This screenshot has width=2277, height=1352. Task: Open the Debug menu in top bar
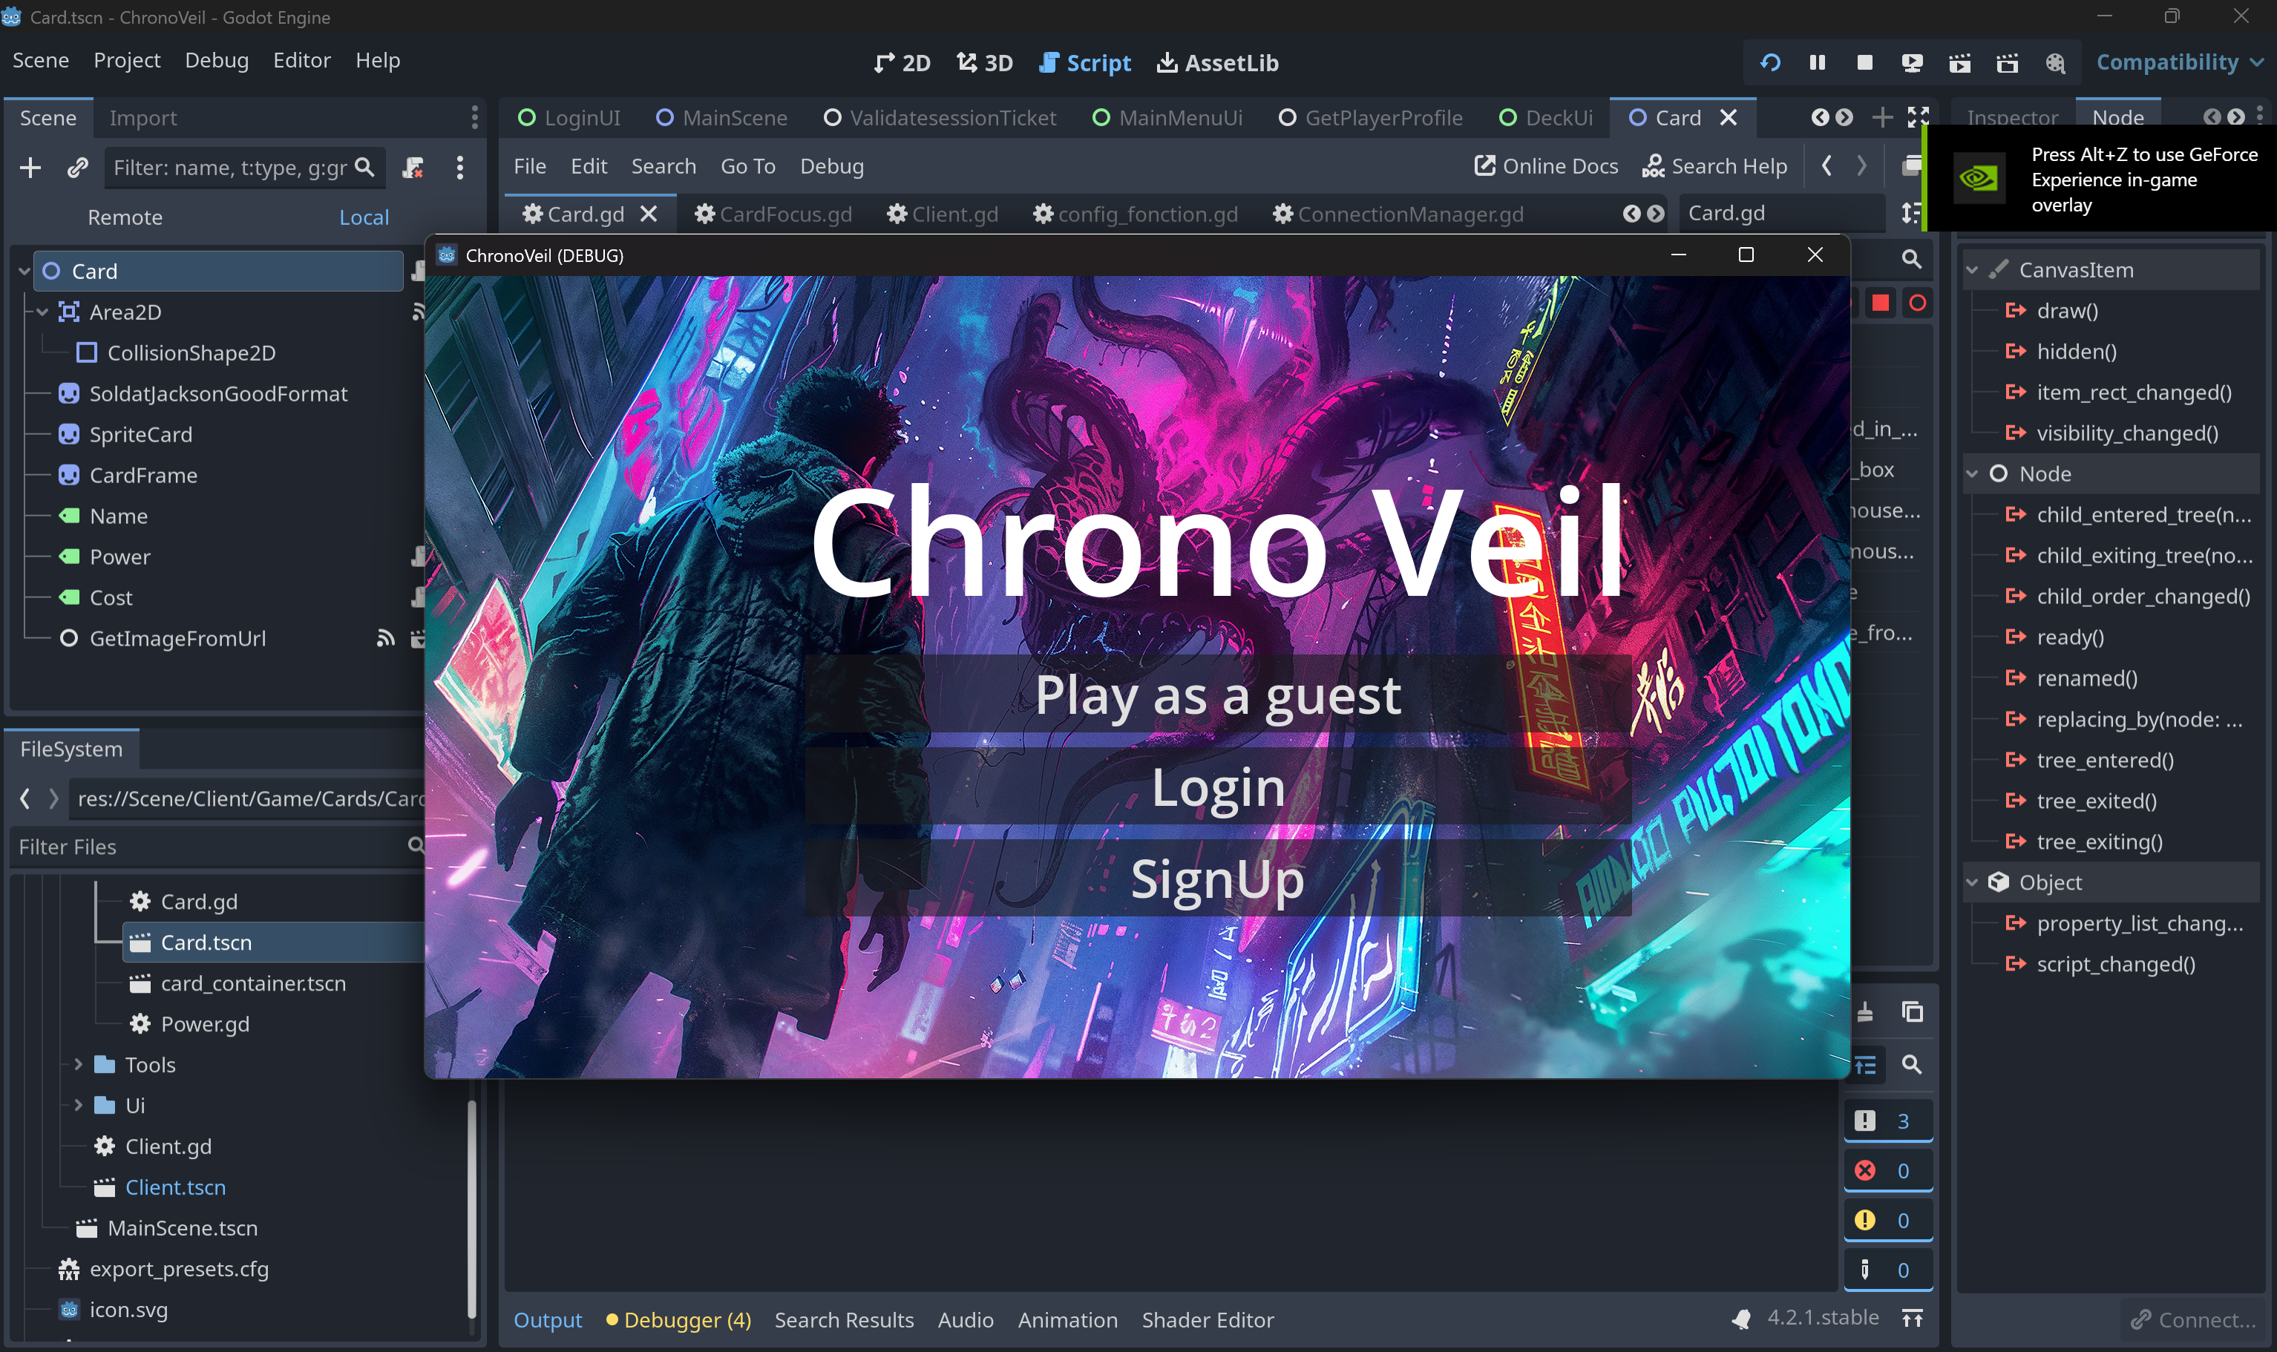pyautogui.click(x=216, y=61)
